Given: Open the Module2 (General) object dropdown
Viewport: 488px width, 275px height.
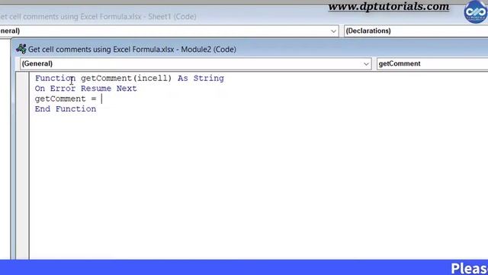Looking at the screenshot, I should (x=196, y=63).
